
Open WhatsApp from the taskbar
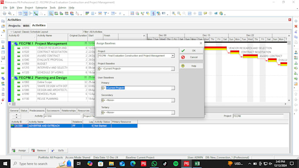[154, 164]
